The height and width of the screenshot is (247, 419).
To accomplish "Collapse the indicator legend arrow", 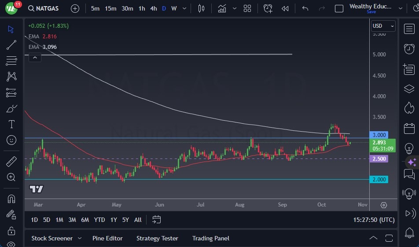I will point(35,57).
